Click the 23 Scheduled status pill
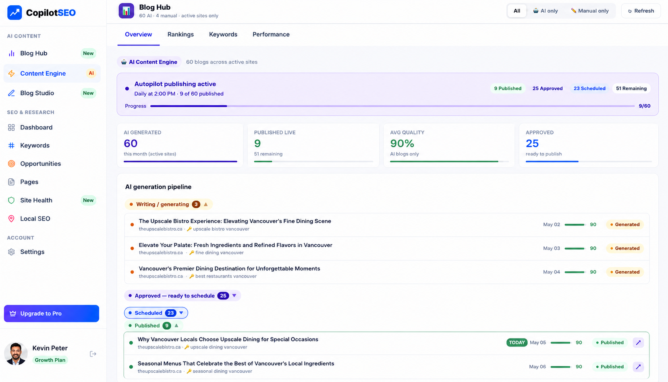Image resolution: width=668 pixels, height=382 pixels. click(x=589, y=89)
